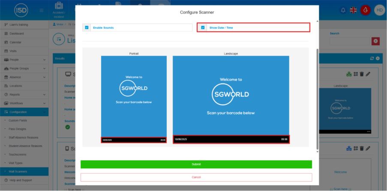
Task: Open the HD user profile avatar
Action: click(x=379, y=10)
